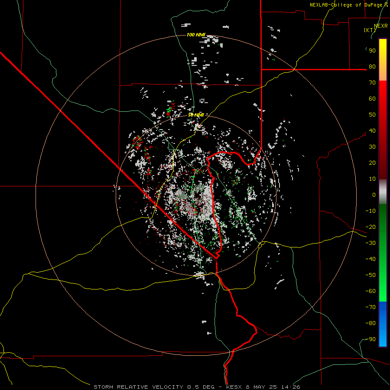390x390 pixels.
Task: Pick the gray zero-velocity segment of color bar
Action: [x=383, y=192]
